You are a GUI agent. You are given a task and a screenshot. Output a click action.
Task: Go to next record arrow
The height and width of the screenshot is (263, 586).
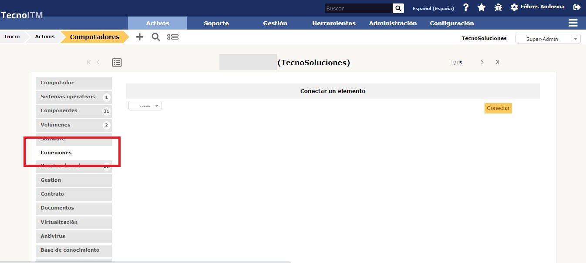click(482, 62)
